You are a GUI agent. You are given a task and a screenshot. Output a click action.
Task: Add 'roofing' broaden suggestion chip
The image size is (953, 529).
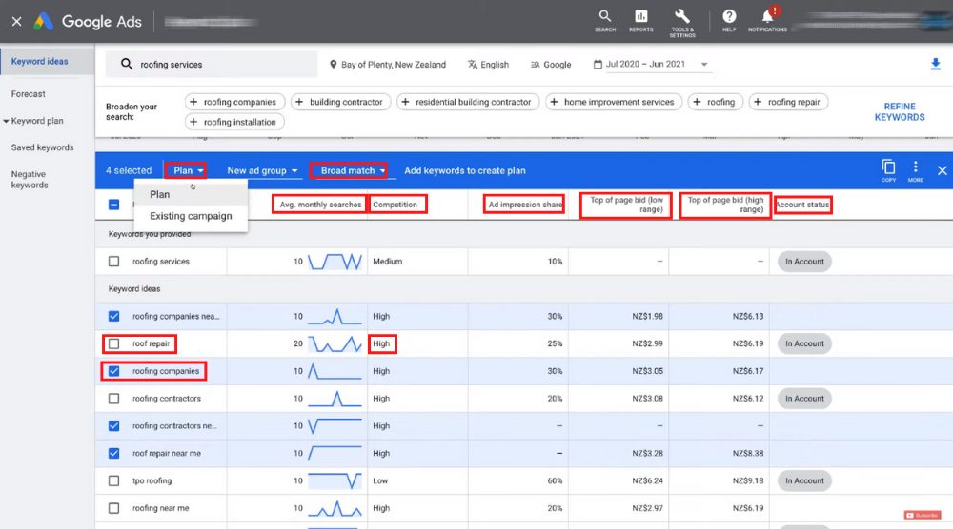716,102
